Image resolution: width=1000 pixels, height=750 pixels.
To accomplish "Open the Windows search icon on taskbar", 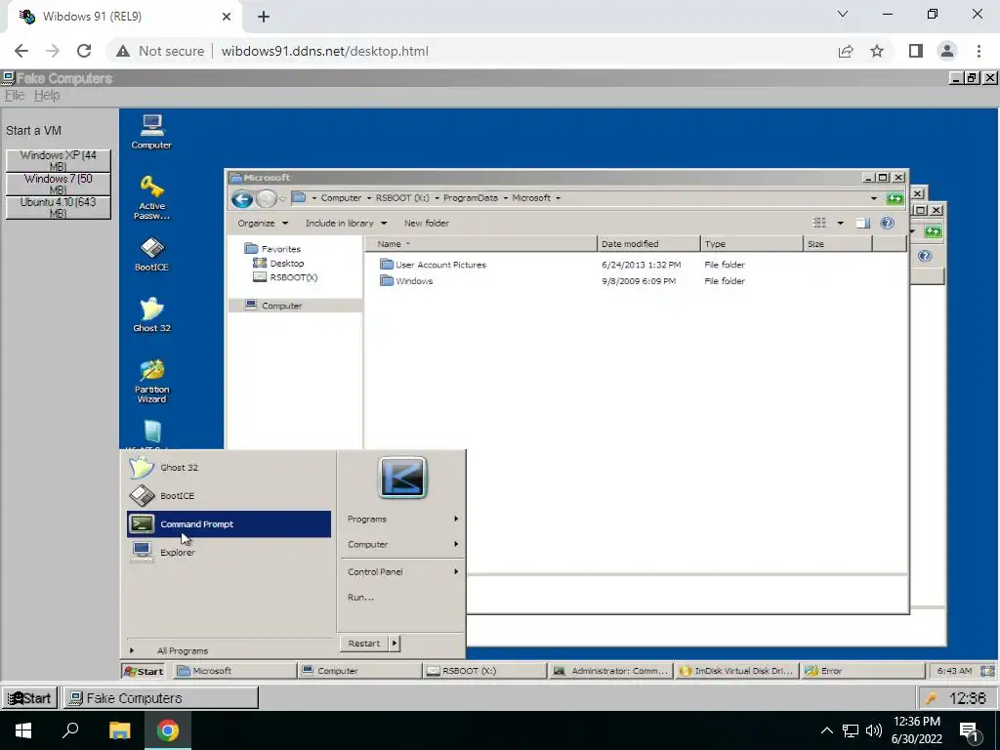I will pyautogui.click(x=70, y=730).
